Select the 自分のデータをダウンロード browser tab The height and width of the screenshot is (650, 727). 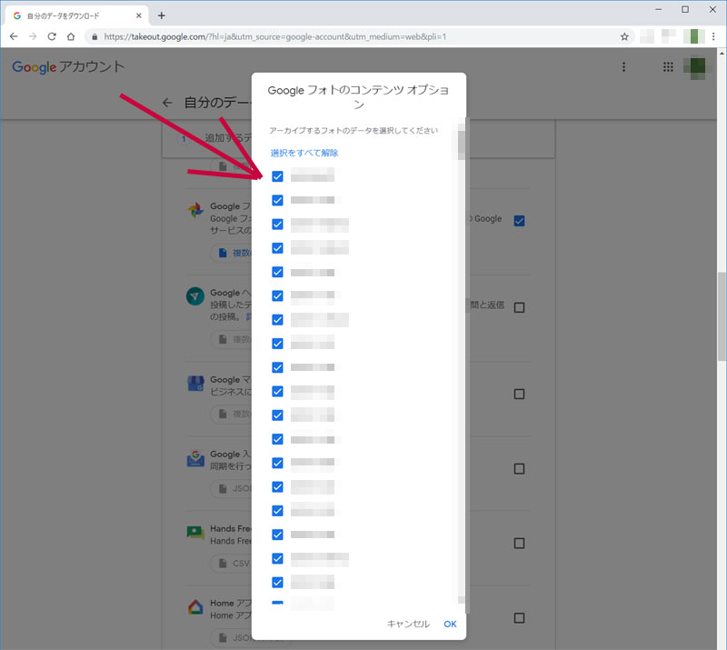point(73,15)
